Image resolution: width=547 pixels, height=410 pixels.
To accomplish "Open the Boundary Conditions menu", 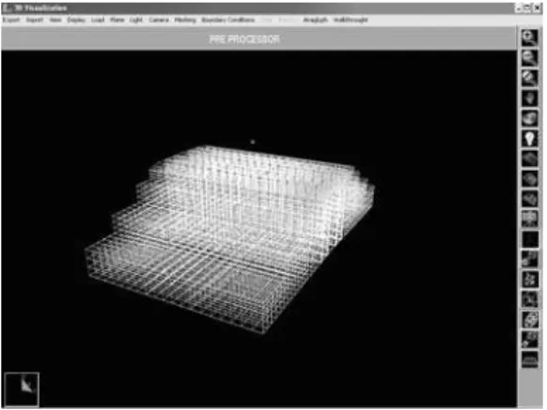I will click(228, 20).
